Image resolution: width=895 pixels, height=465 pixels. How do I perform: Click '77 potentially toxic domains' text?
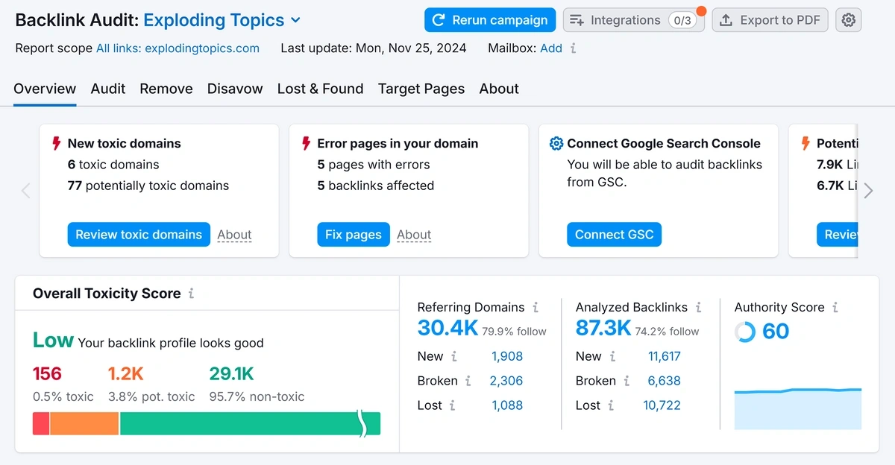pos(148,186)
